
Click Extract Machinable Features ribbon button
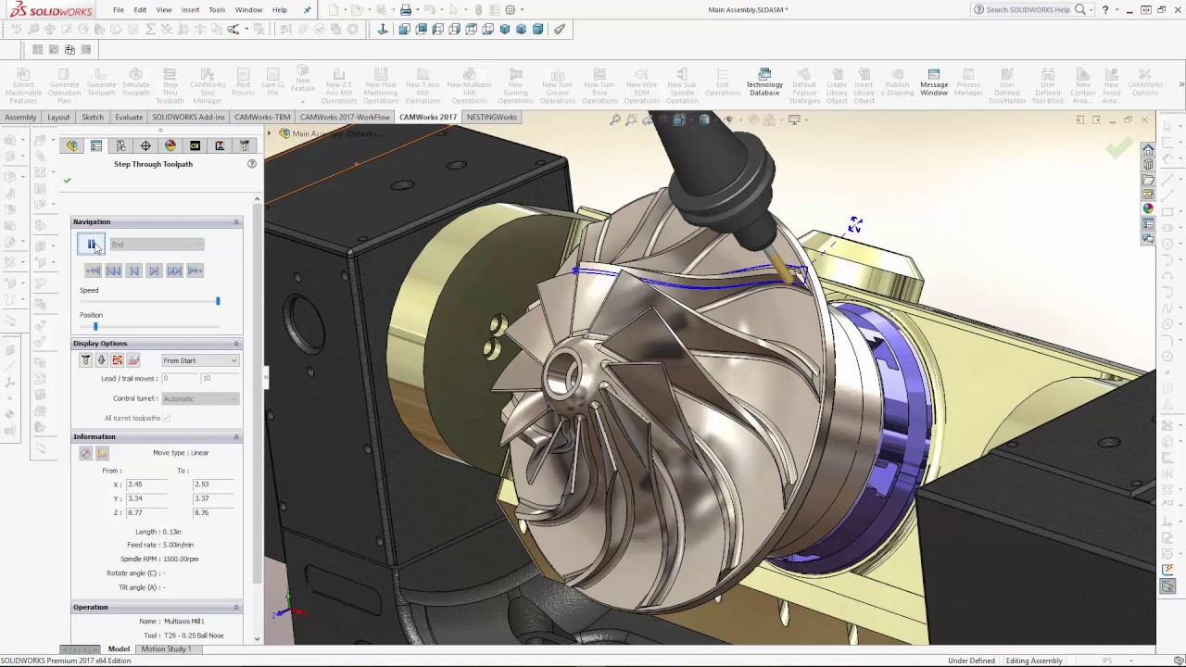23,86
